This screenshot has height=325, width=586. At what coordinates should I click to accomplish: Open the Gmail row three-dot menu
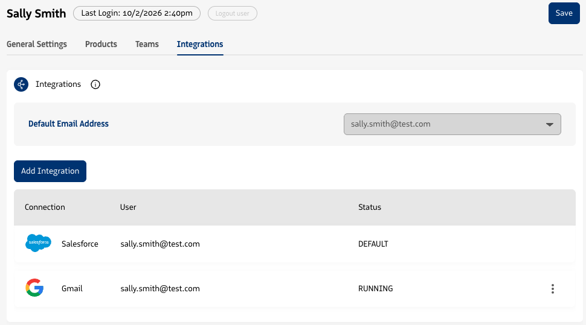click(552, 288)
